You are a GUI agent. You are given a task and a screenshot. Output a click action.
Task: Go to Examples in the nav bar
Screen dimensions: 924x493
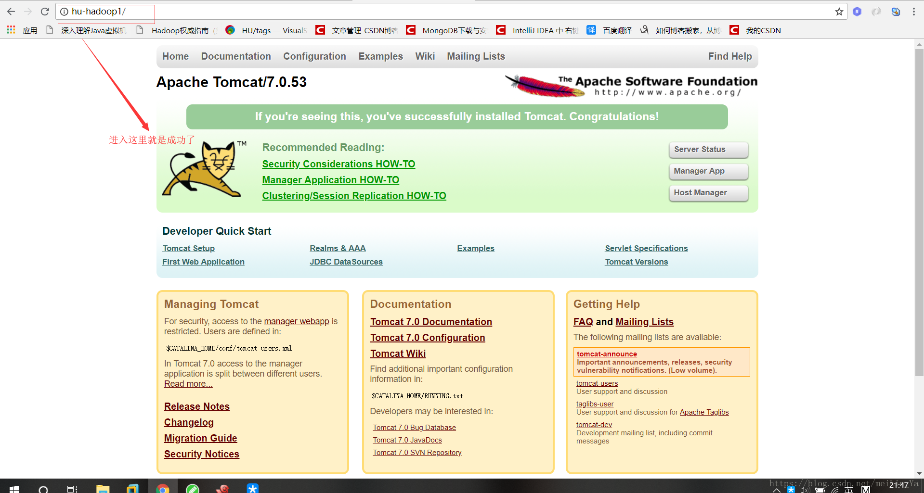coord(380,56)
